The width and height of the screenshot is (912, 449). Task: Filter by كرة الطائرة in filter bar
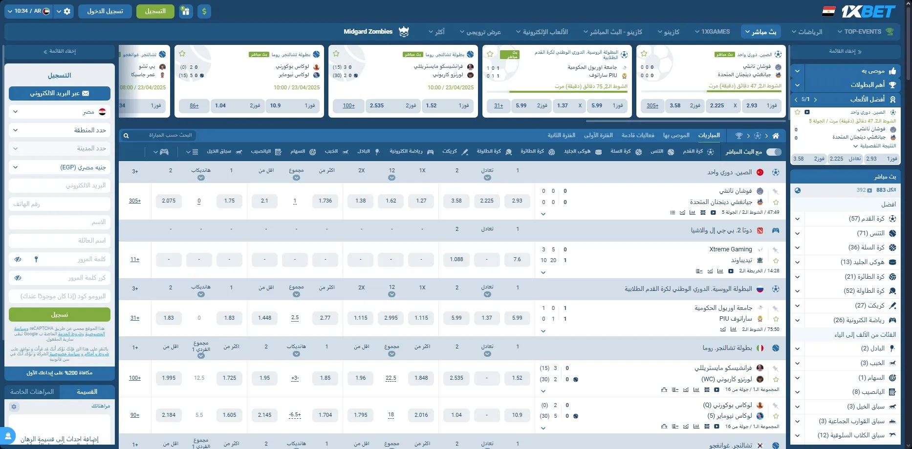538,152
